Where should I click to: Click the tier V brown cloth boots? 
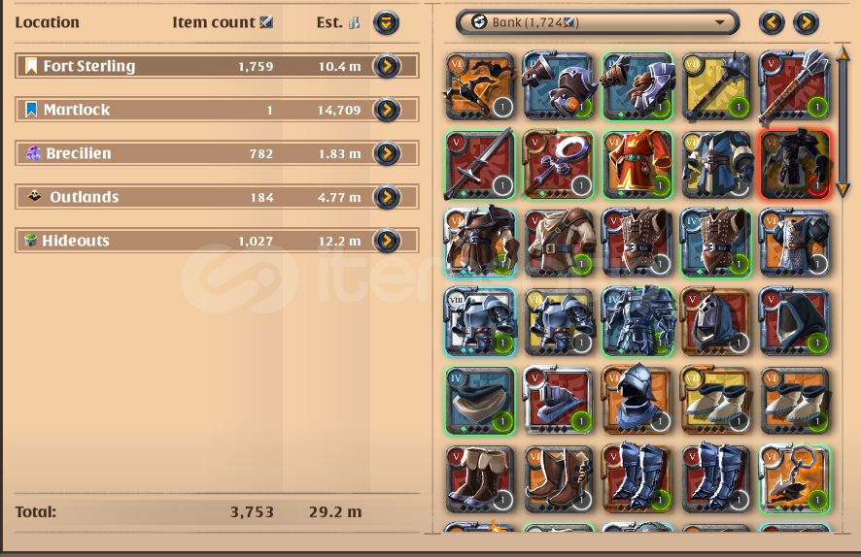tap(480, 478)
